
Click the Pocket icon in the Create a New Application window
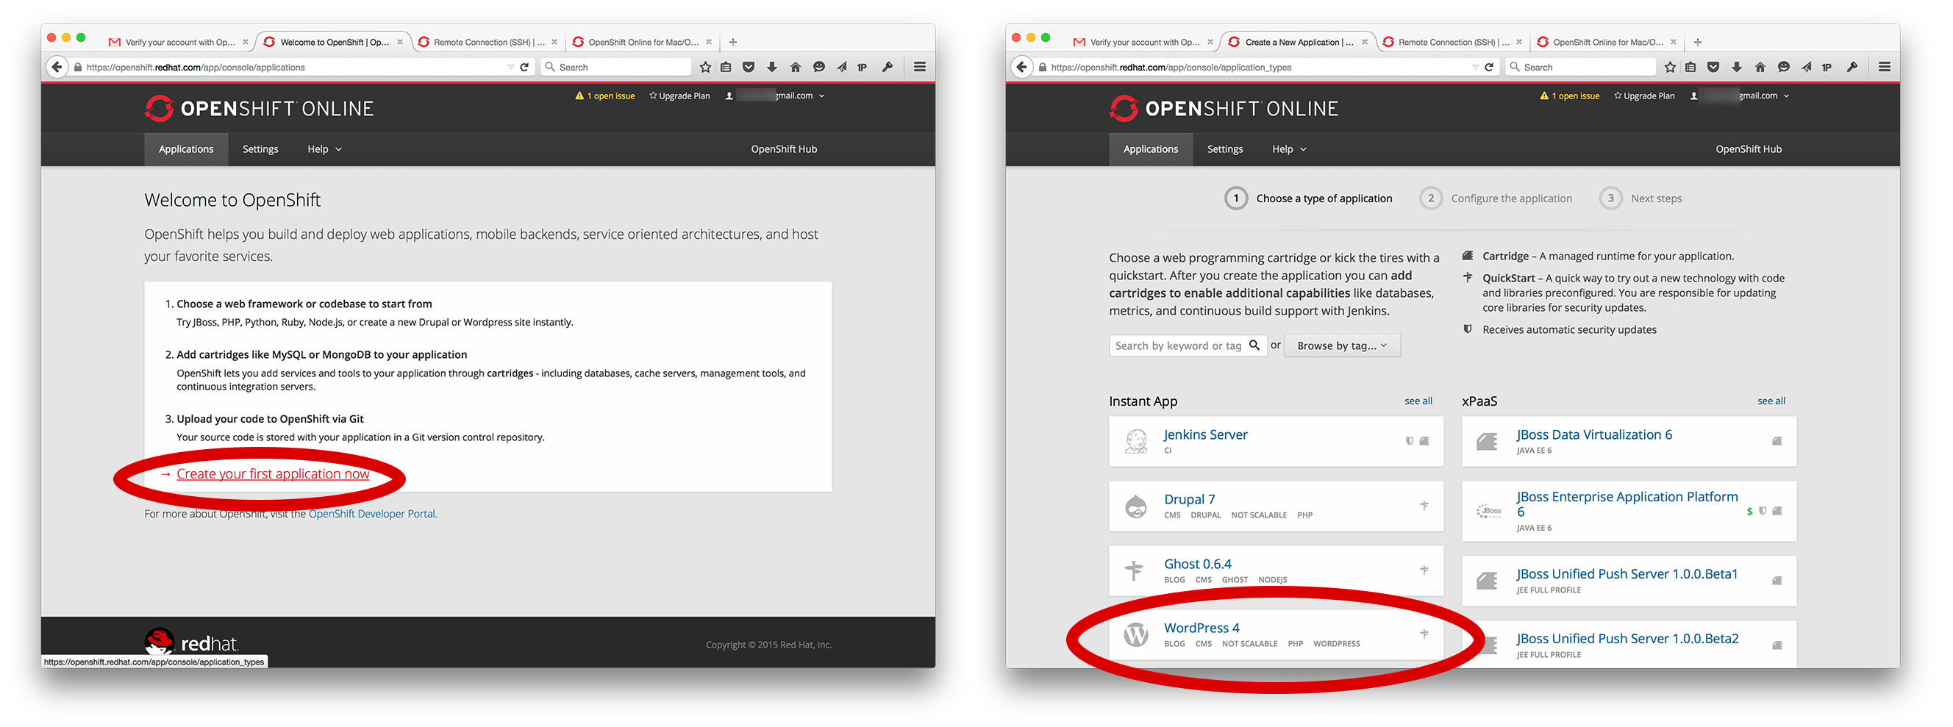click(x=1713, y=67)
